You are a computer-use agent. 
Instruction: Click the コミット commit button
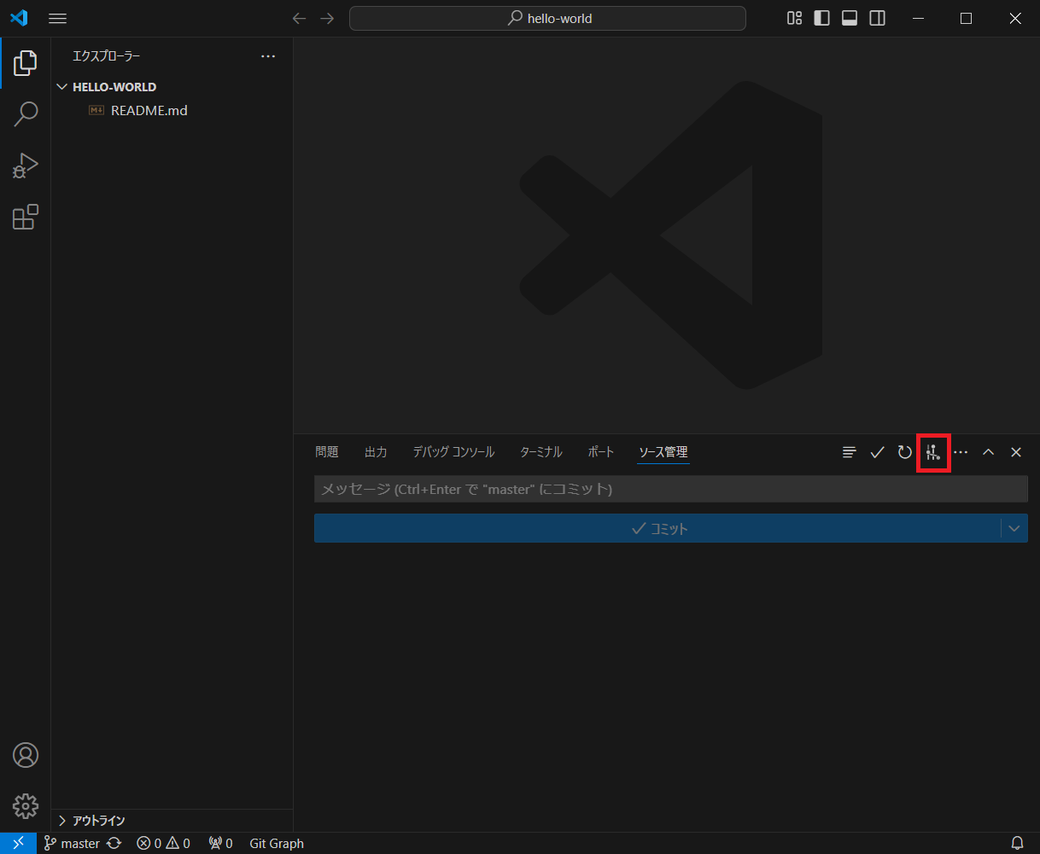[657, 528]
